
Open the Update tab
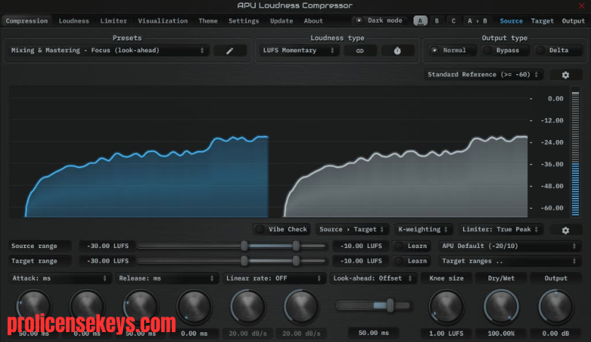coord(281,21)
